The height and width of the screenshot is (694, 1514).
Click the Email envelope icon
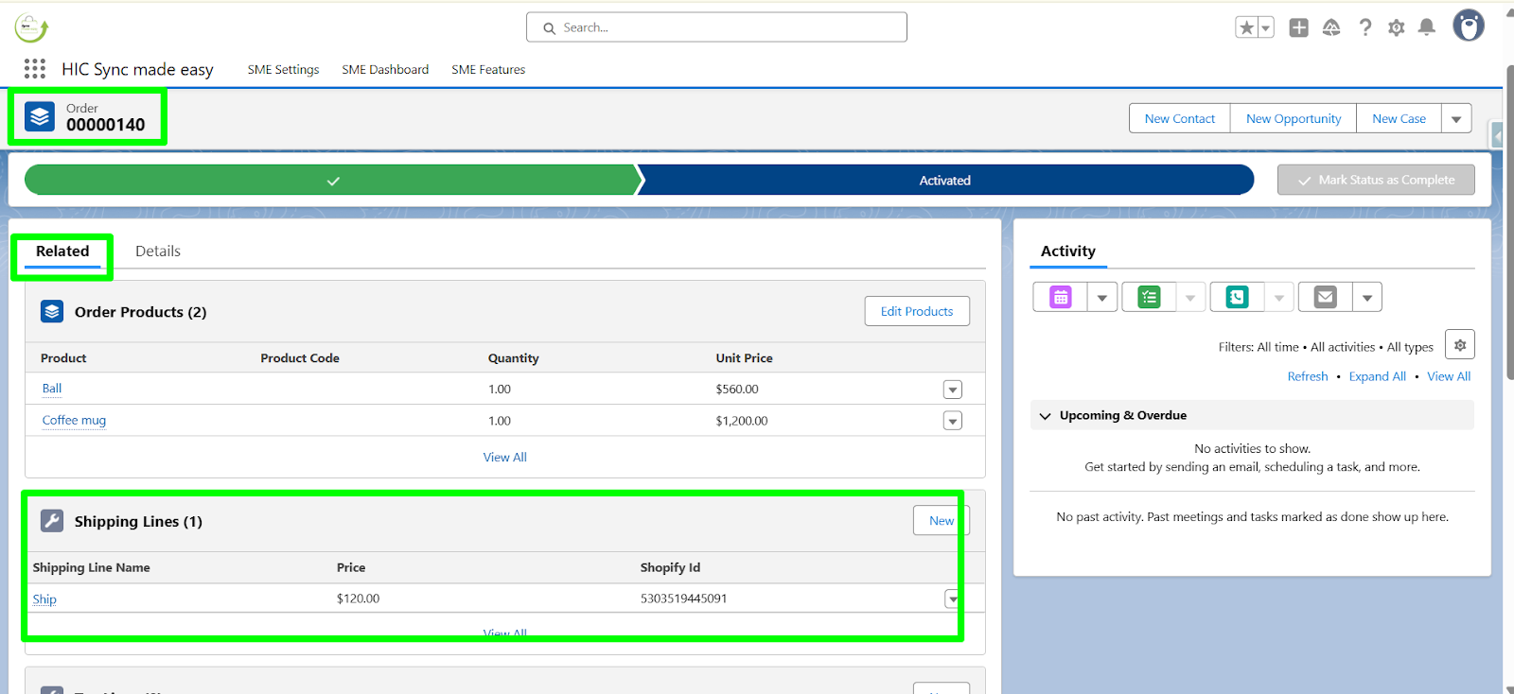(x=1325, y=297)
